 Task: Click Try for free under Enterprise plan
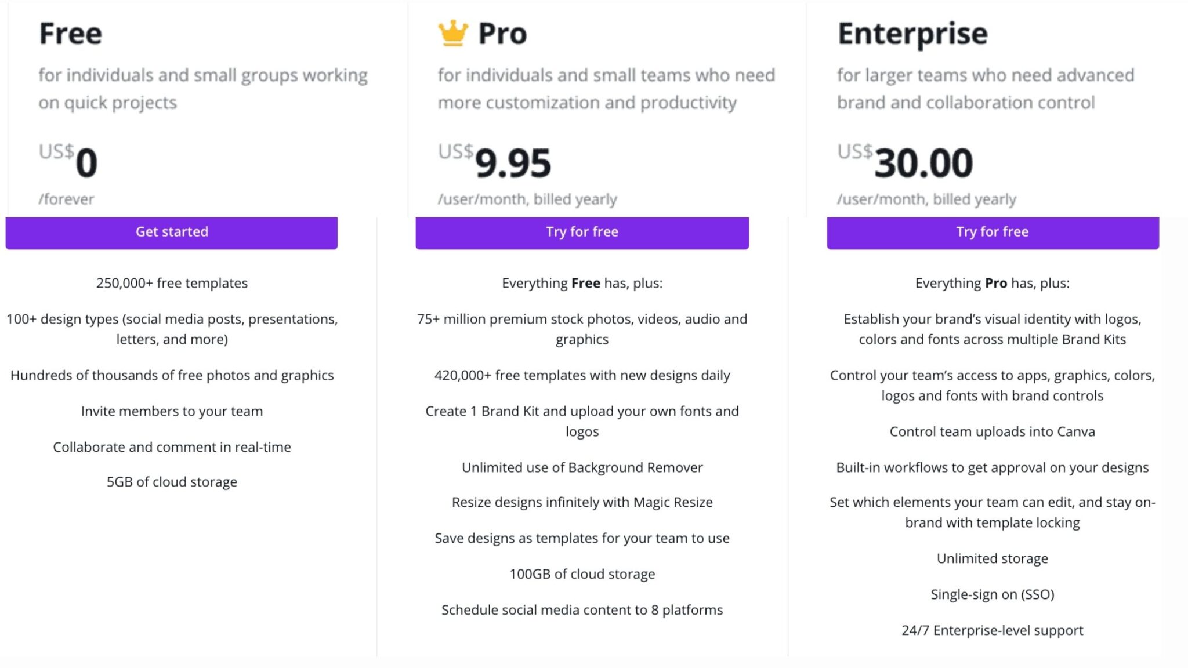[992, 232]
